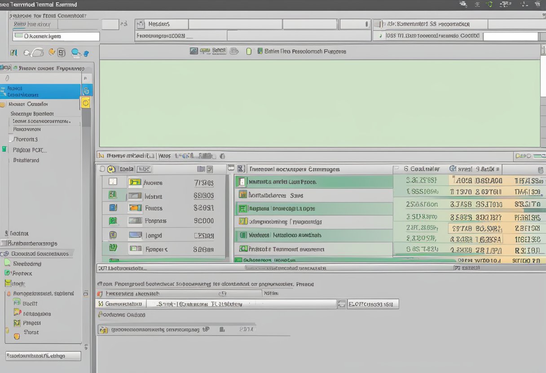Click the green bar chart icon in left toolbar
546x373 pixels.
13,53
